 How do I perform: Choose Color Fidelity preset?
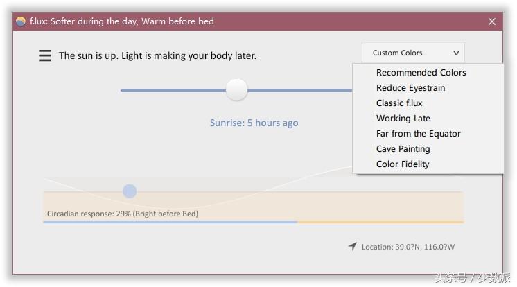click(403, 164)
